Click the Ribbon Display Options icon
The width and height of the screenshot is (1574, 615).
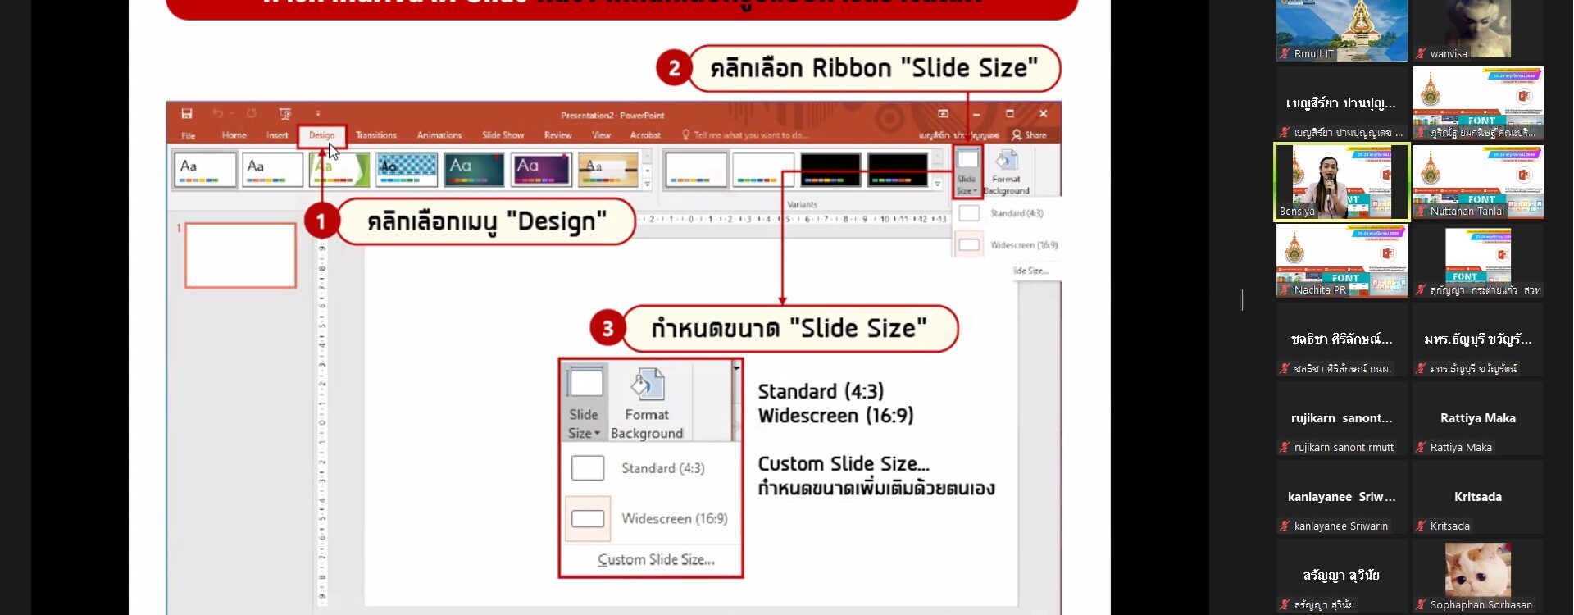point(943,114)
